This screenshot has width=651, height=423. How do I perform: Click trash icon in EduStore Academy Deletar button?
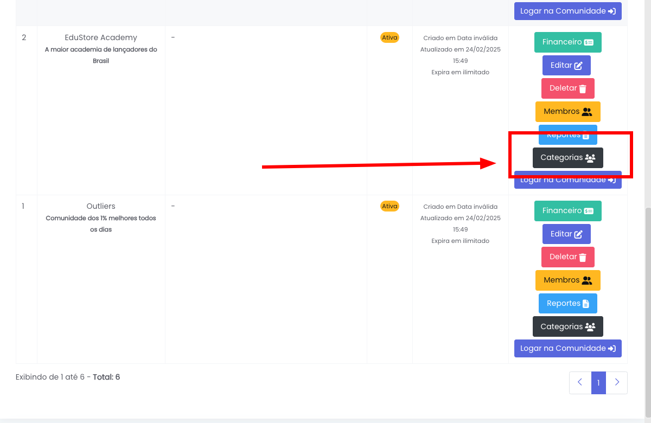(x=583, y=88)
